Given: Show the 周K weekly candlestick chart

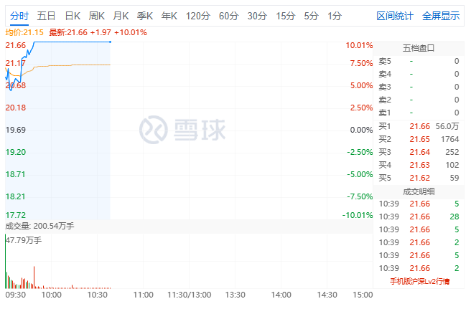Looking at the screenshot, I should tap(97, 16).
